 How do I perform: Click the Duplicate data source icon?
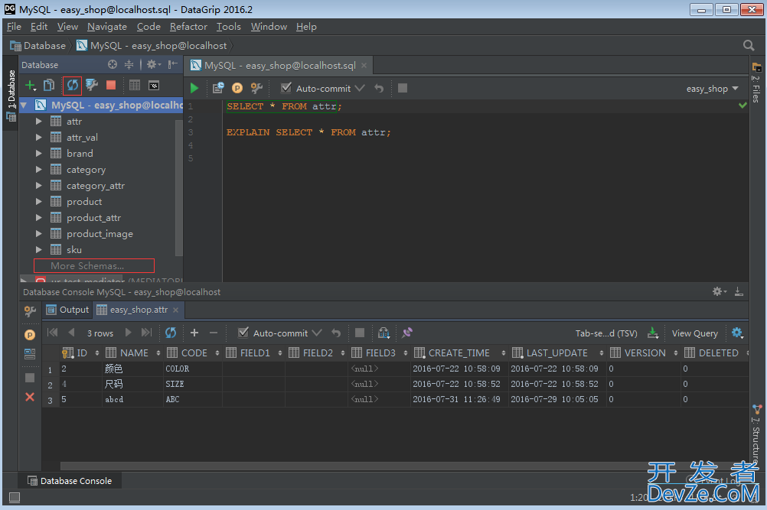pos(49,86)
